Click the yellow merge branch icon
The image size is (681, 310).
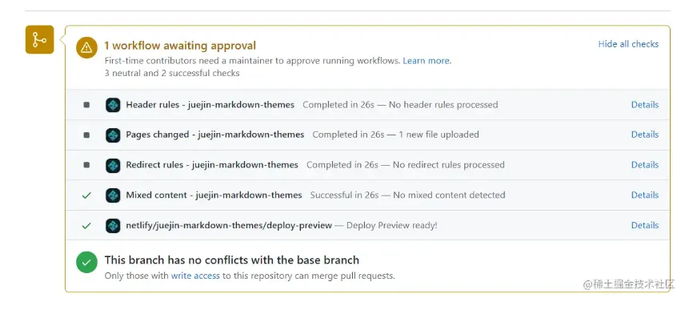coord(39,39)
